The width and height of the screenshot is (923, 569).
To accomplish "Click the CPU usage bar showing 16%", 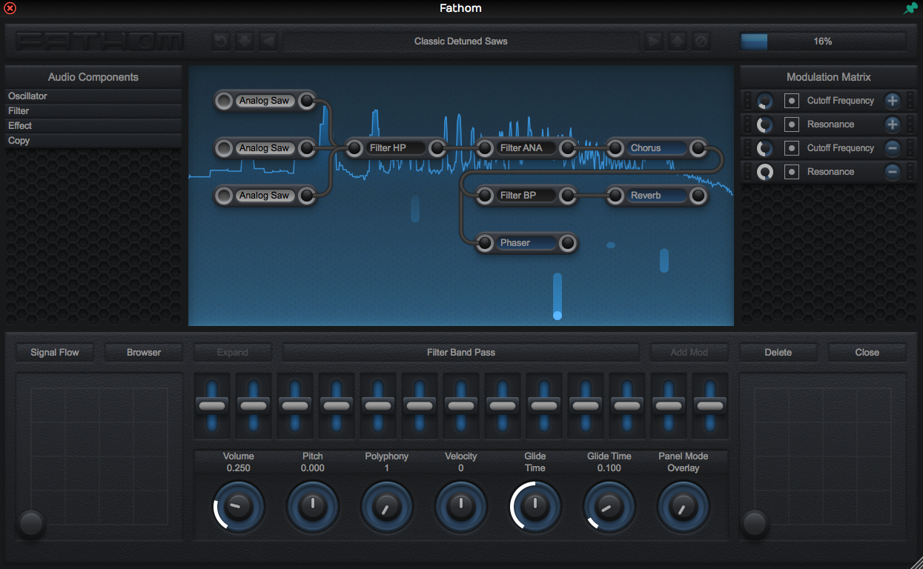I will pos(823,41).
